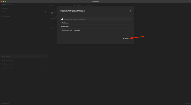The height and width of the screenshot is (105, 191).
Task: Click the Insomnia logo in resources header
Action: [62, 19]
